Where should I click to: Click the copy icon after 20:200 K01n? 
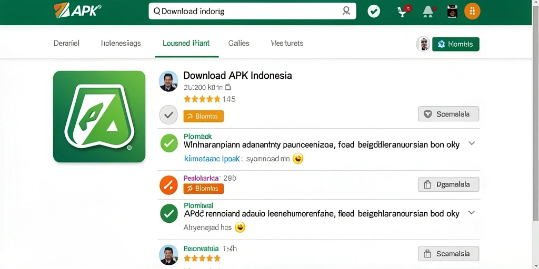[x=228, y=87]
